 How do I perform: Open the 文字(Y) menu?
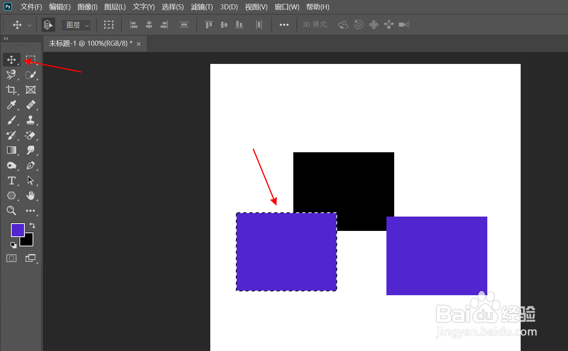click(144, 7)
